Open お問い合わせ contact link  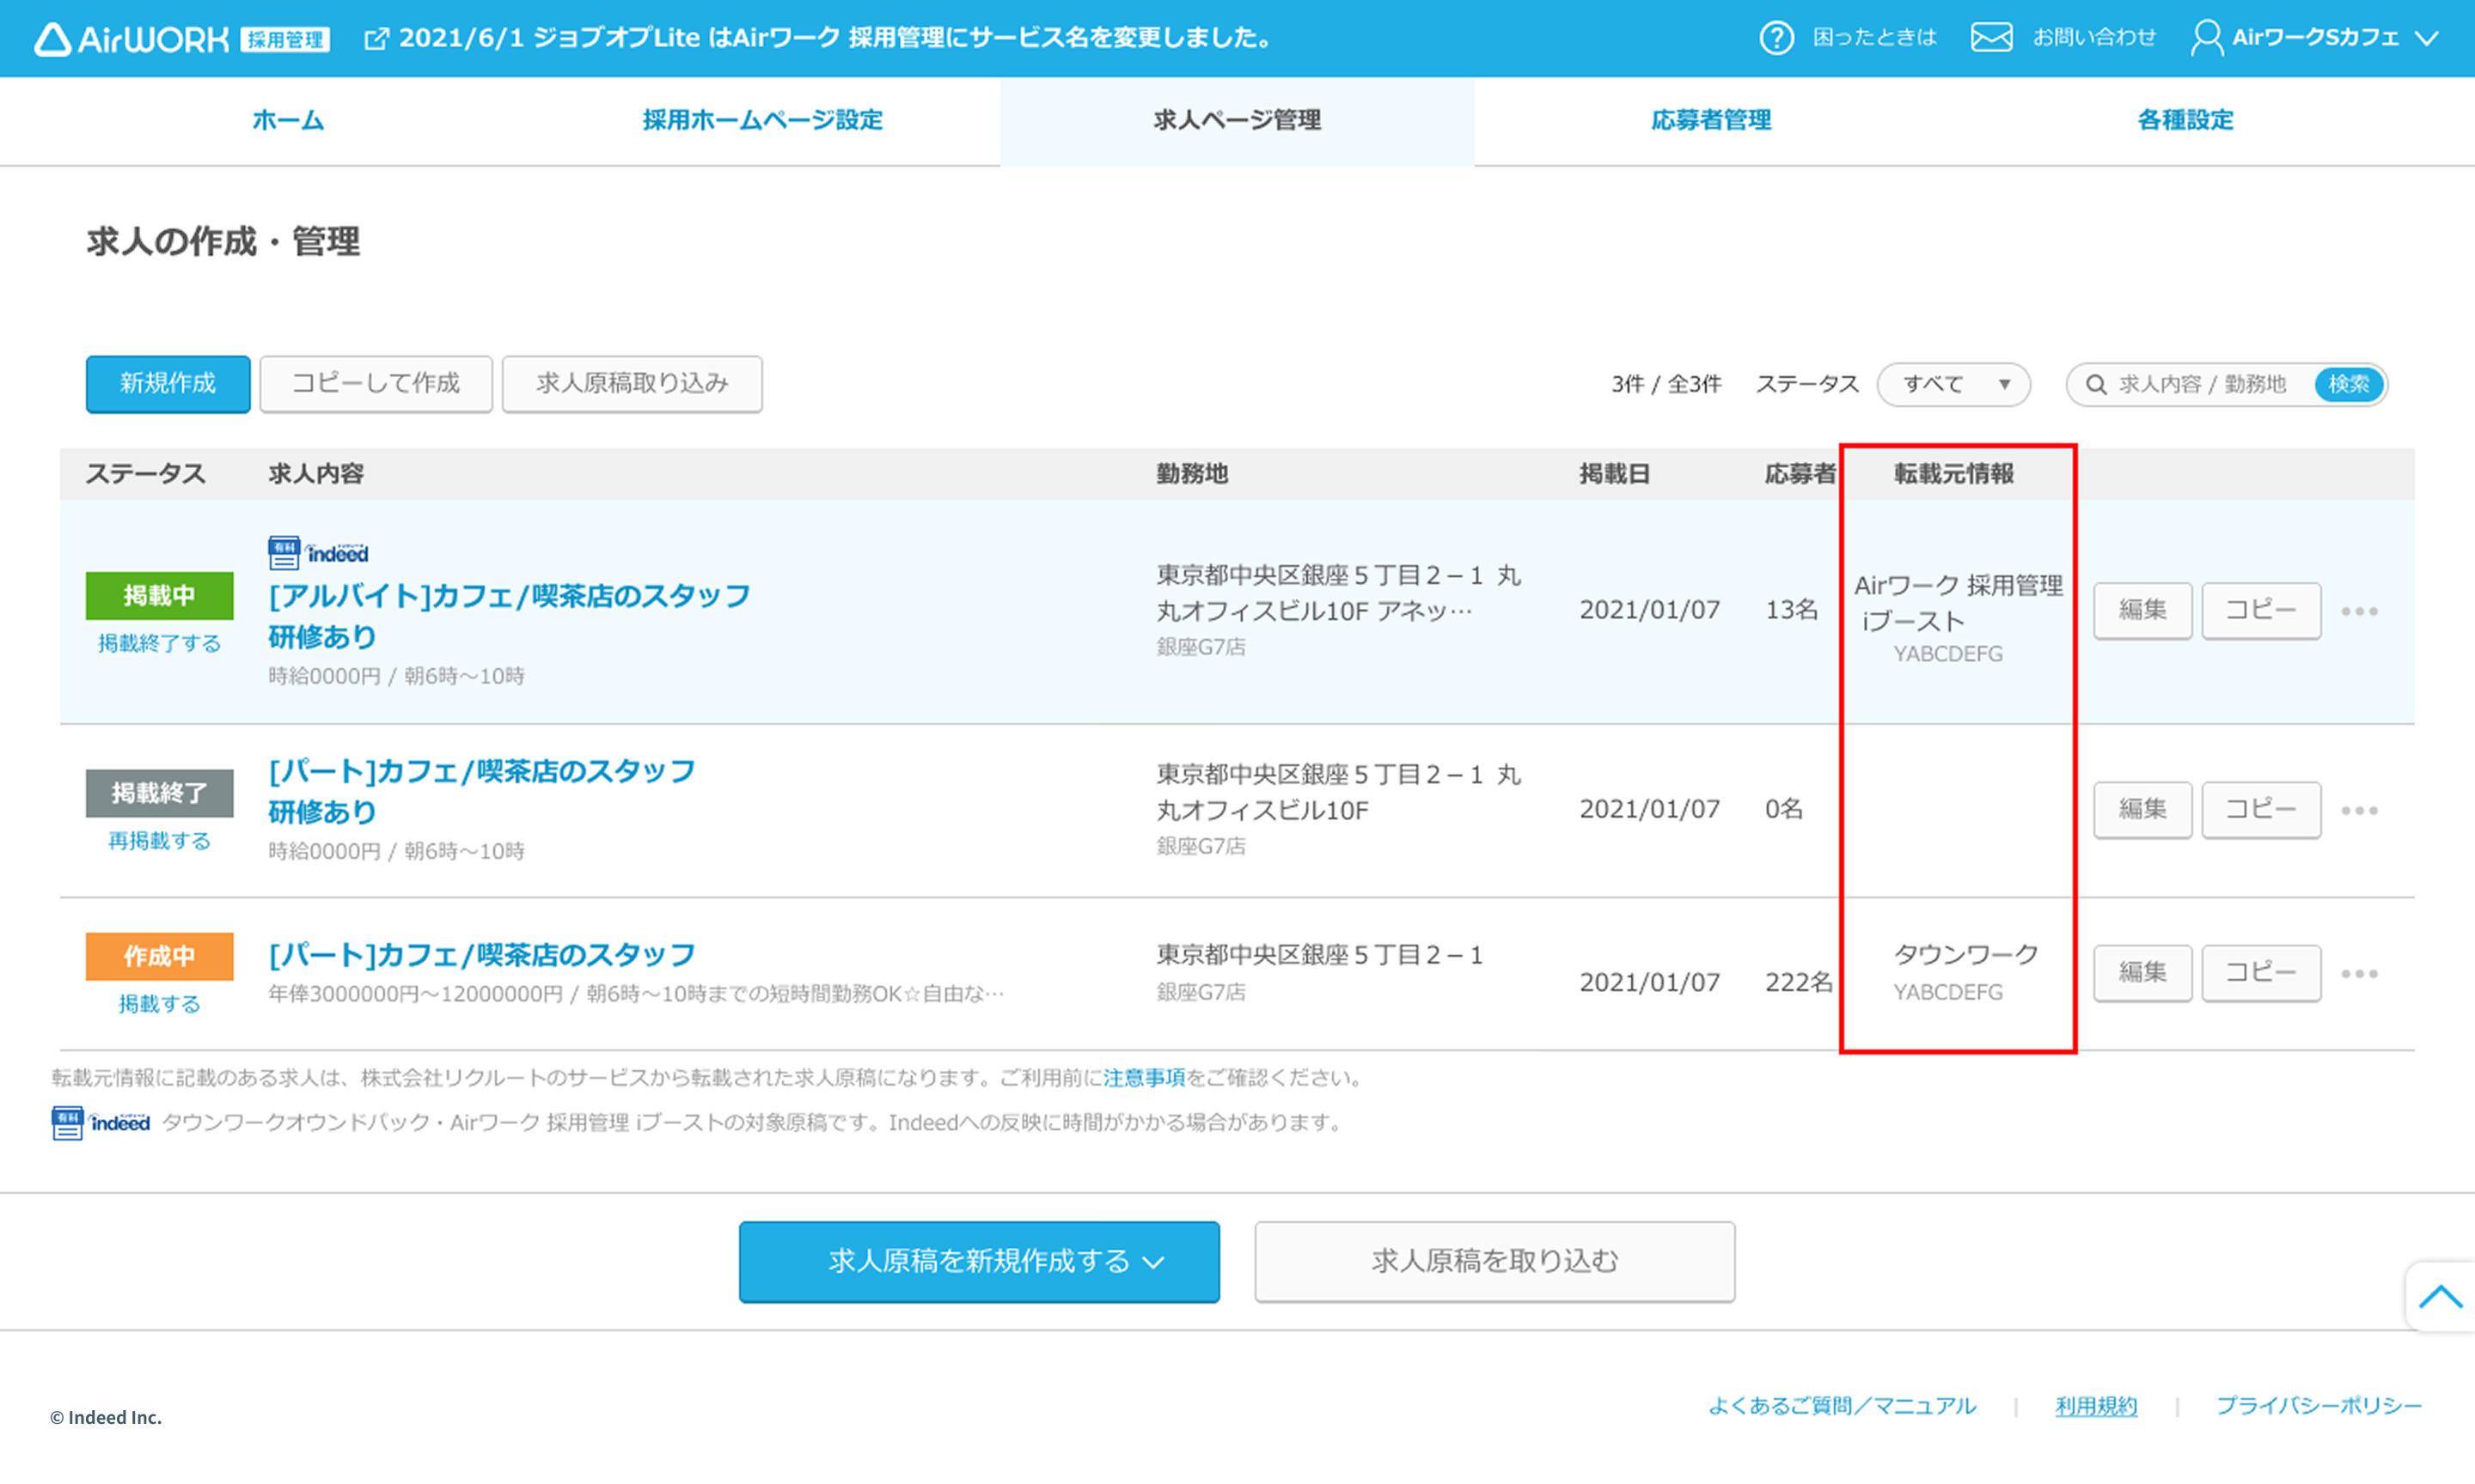(2093, 38)
